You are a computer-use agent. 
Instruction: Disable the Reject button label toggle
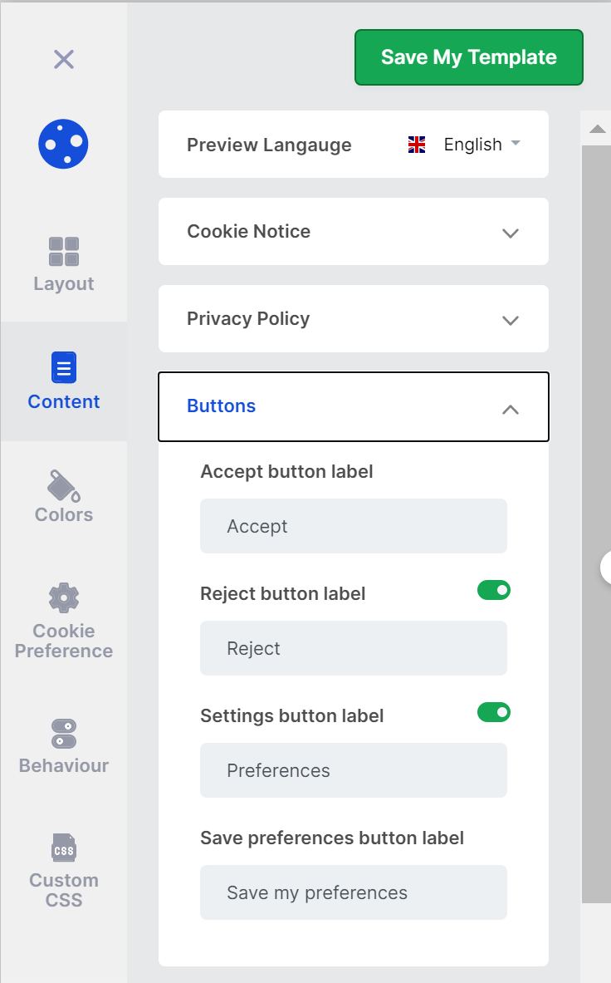point(493,591)
